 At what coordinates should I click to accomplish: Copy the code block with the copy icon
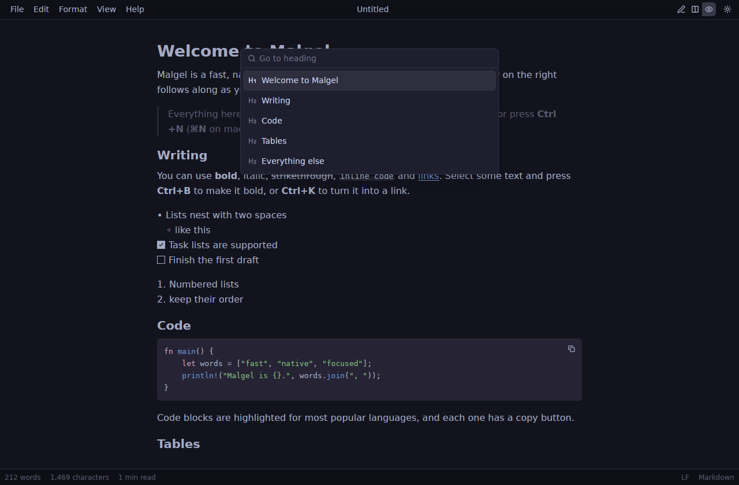click(572, 349)
